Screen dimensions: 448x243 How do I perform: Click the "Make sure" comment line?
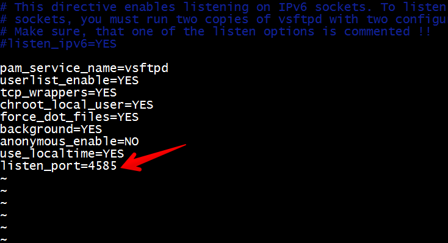tap(215, 32)
